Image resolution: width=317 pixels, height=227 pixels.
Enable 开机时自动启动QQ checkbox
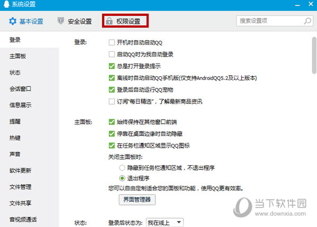click(x=111, y=42)
